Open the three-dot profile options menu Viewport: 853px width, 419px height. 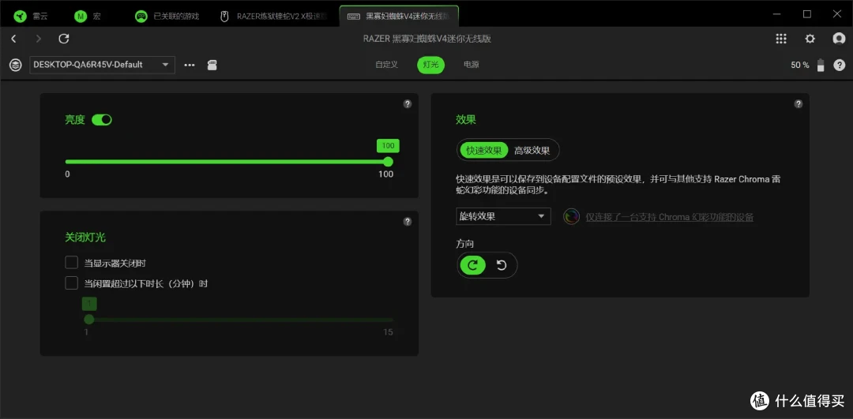coord(190,65)
